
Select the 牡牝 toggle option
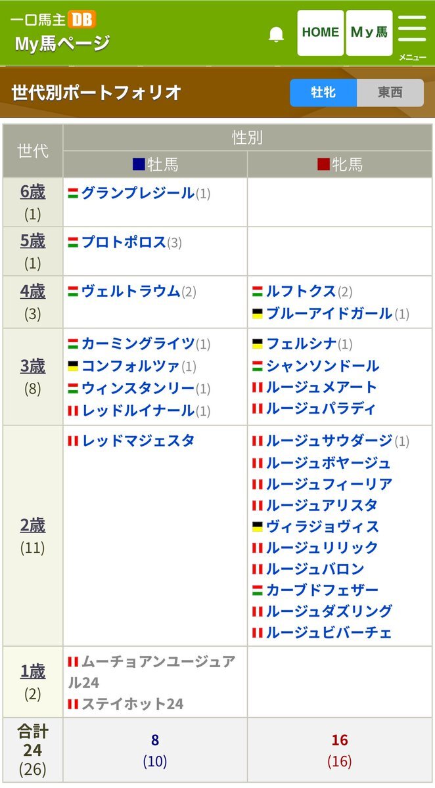pos(323,93)
